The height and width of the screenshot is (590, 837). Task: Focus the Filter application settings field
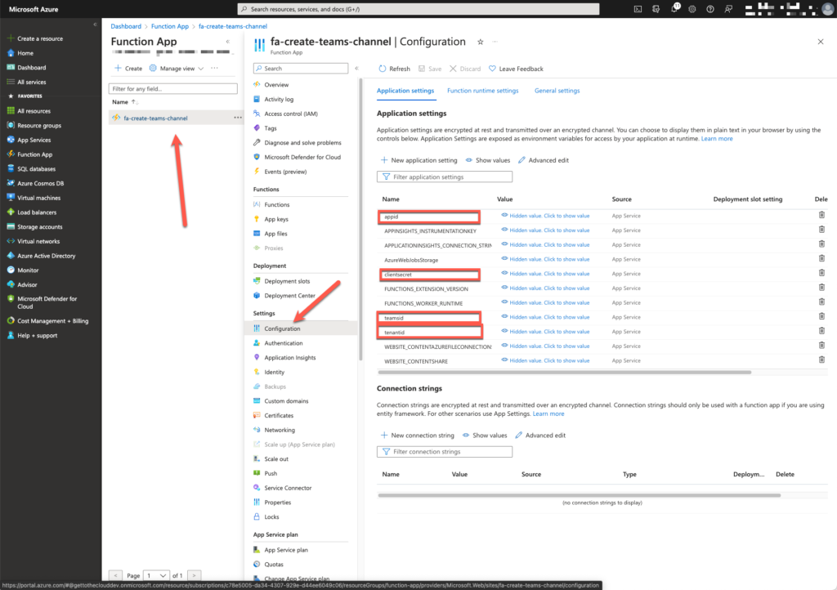coord(445,177)
